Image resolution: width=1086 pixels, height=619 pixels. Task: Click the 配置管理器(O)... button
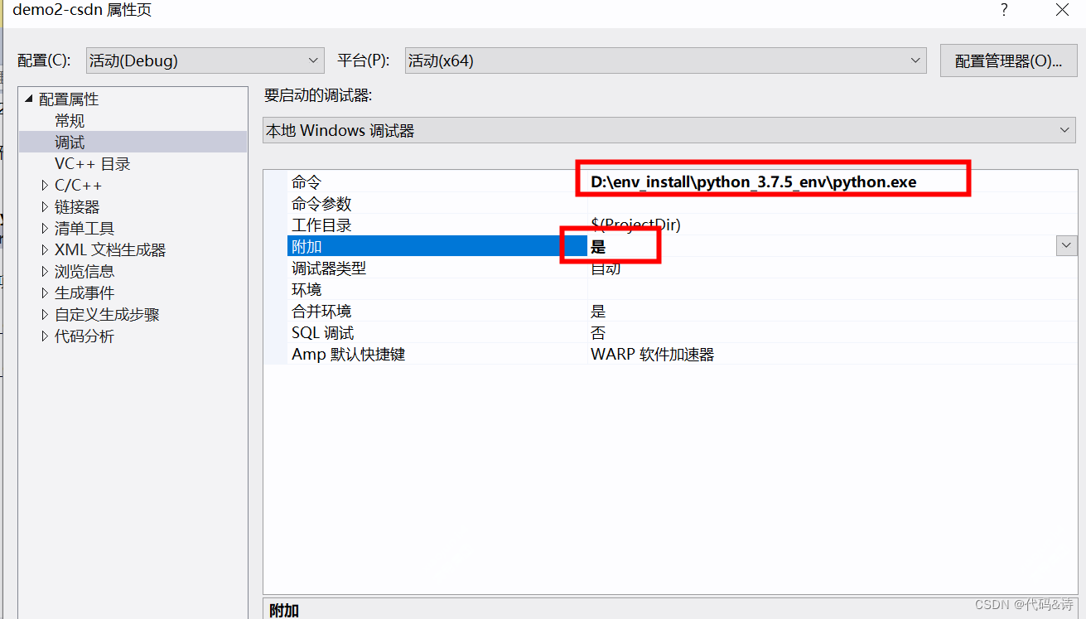click(1008, 60)
